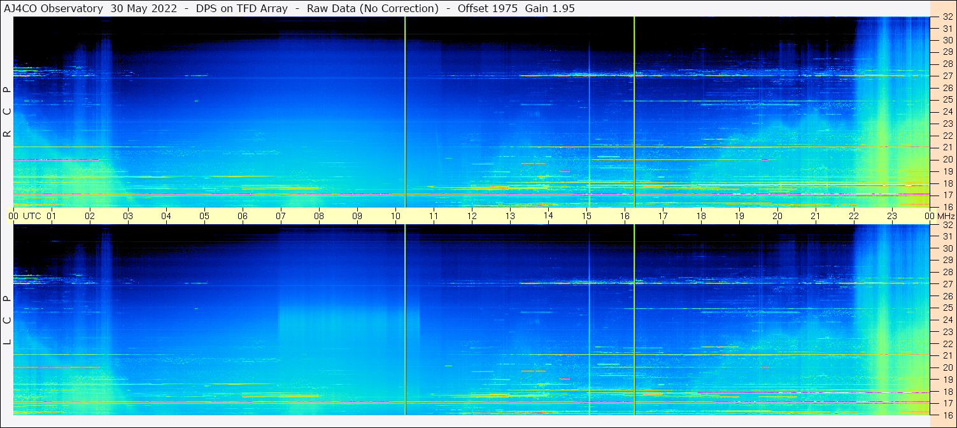Click the "AJ4CO Observatory" title text

coord(54,8)
